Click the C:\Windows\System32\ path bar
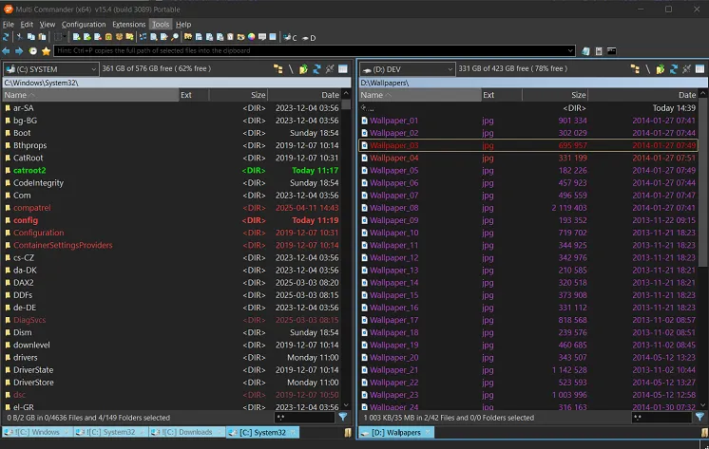Screen dimensions: 709x449 click(x=177, y=83)
